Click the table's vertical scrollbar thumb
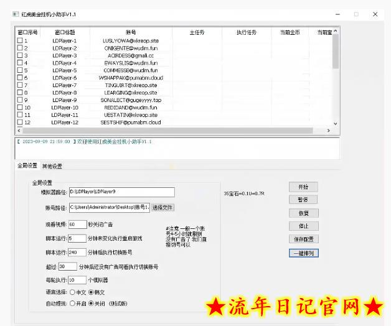Screen dimensions: 391x326 (x=336, y=51)
